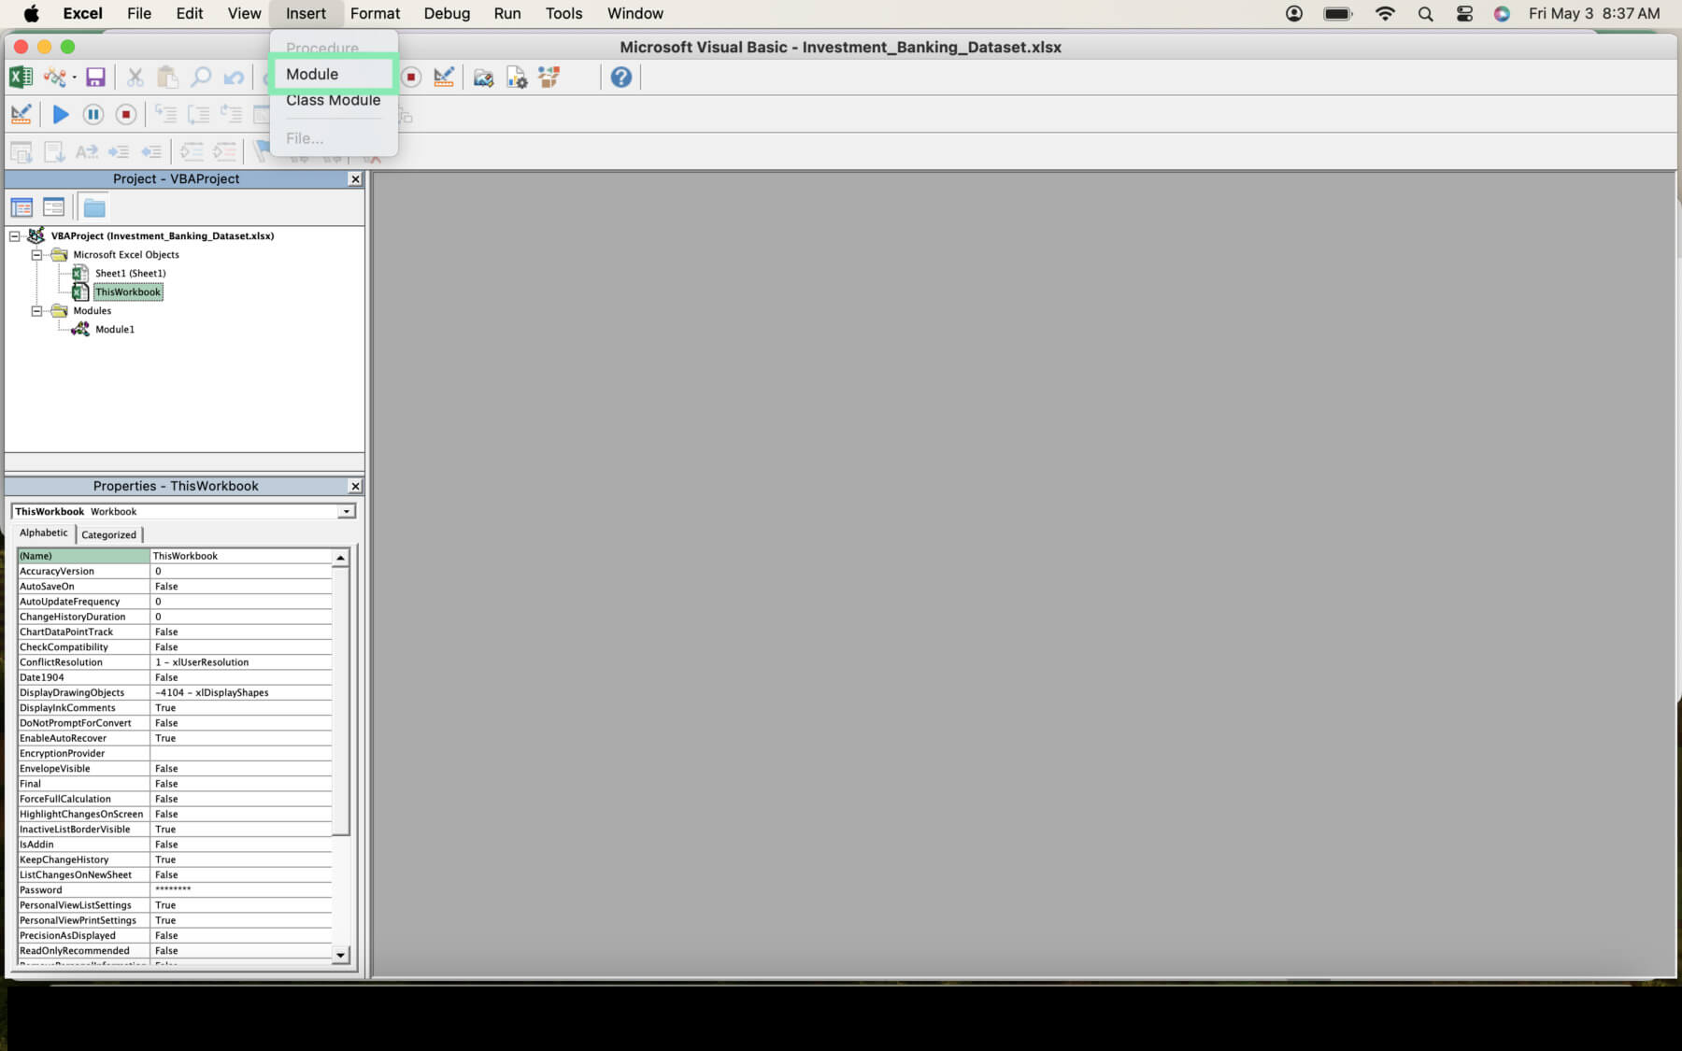Image resolution: width=1682 pixels, height=1051 pixels.
Task: Open the Tools menu
Action: 564,14
